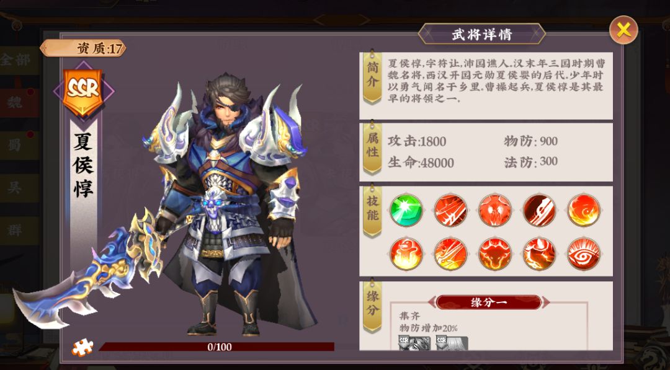Show next bond with right arrow
Image resolution: width=670 pixels, height=370 pixels.
(546, 302)
